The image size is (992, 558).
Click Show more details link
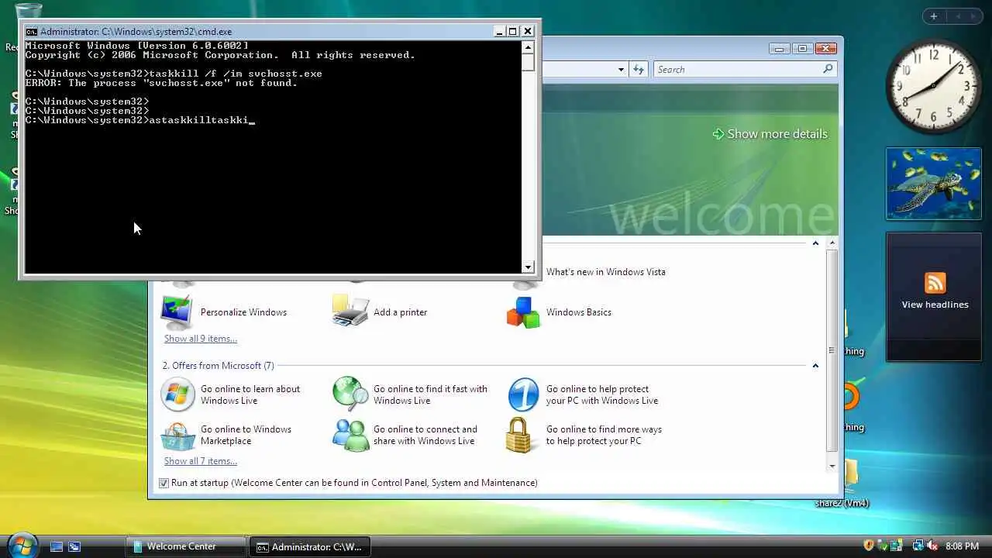[x=770, y=134]
